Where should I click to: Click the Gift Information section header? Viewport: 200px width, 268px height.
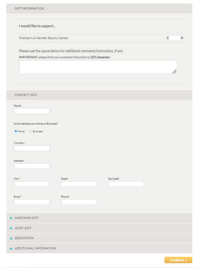pyautogui.click(x=99, y=9)
